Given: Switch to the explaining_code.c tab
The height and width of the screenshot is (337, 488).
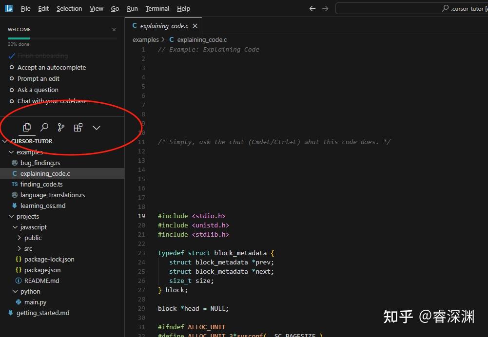Looking at the screenshot, I should tap(164, 25).
